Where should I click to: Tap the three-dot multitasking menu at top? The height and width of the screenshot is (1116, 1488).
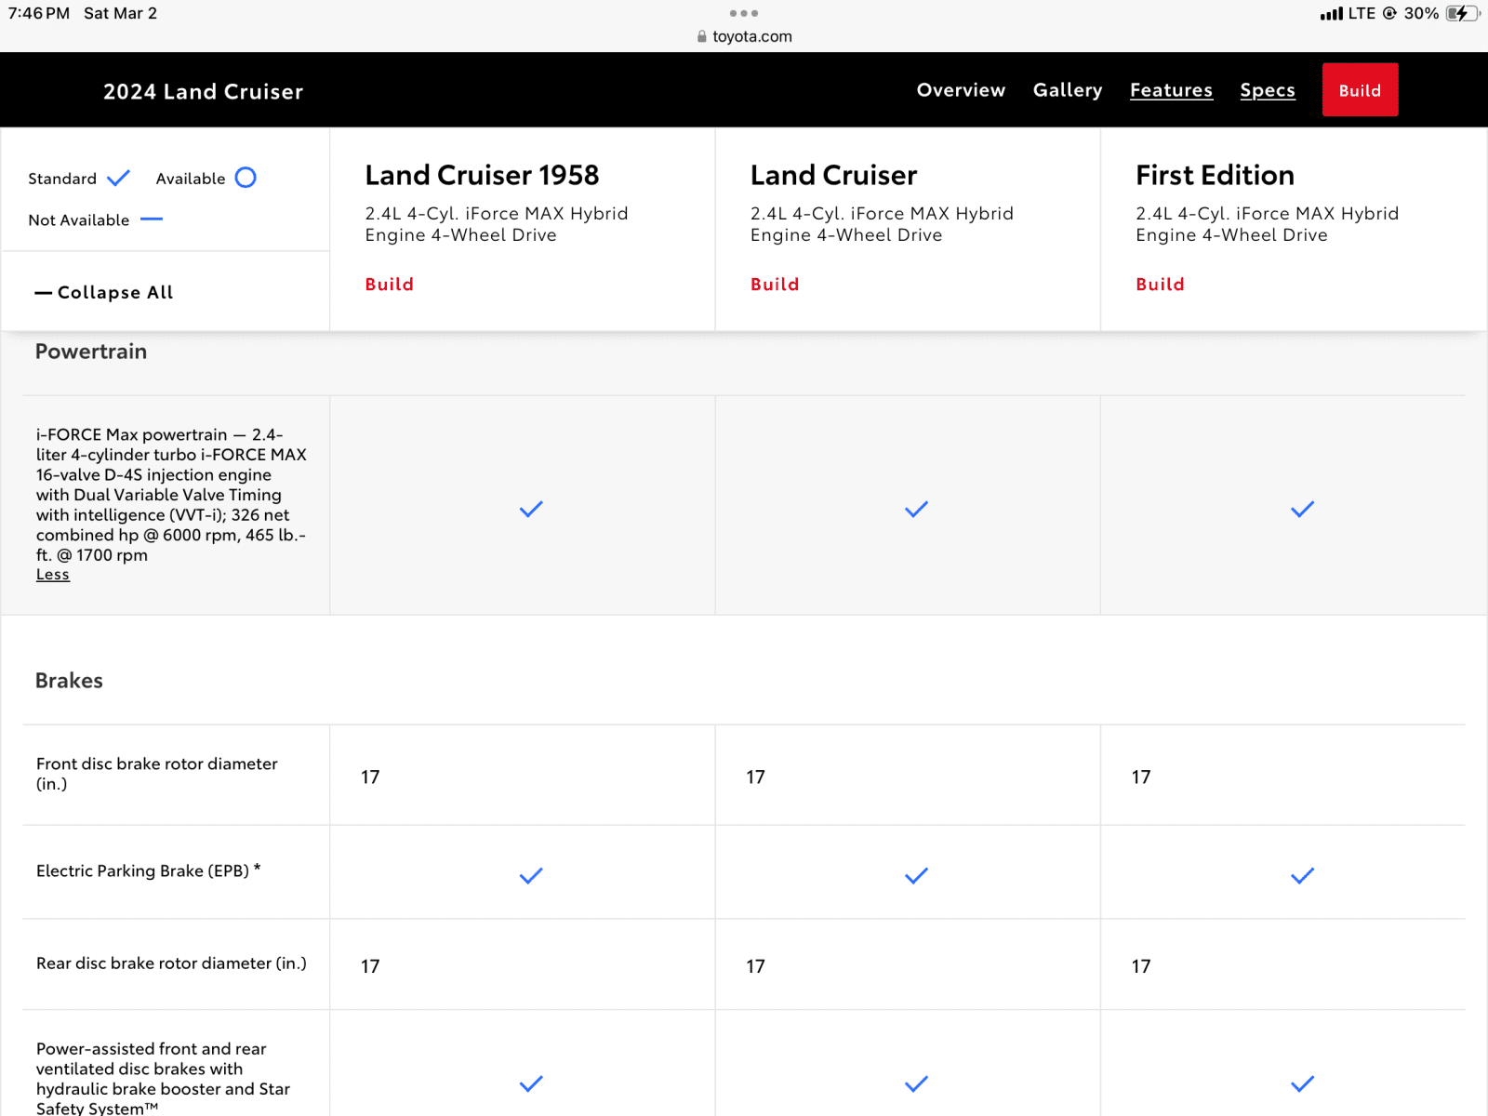click(744, 13)
